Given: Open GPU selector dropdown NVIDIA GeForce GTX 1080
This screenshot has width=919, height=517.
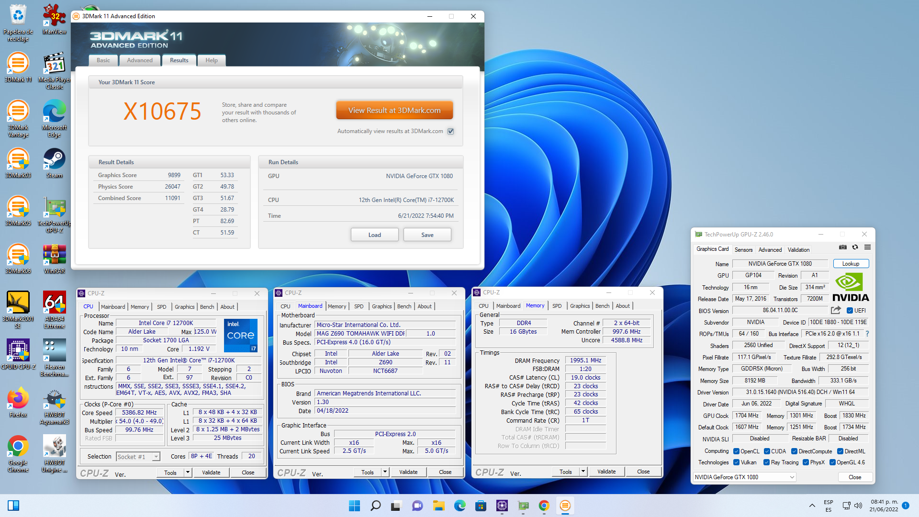Looking at the screenshot, I should click(744, 477).
